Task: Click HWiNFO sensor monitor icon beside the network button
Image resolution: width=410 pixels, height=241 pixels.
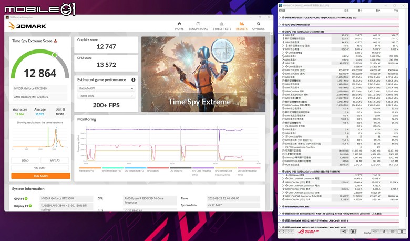Action: [x=353, y=232]
